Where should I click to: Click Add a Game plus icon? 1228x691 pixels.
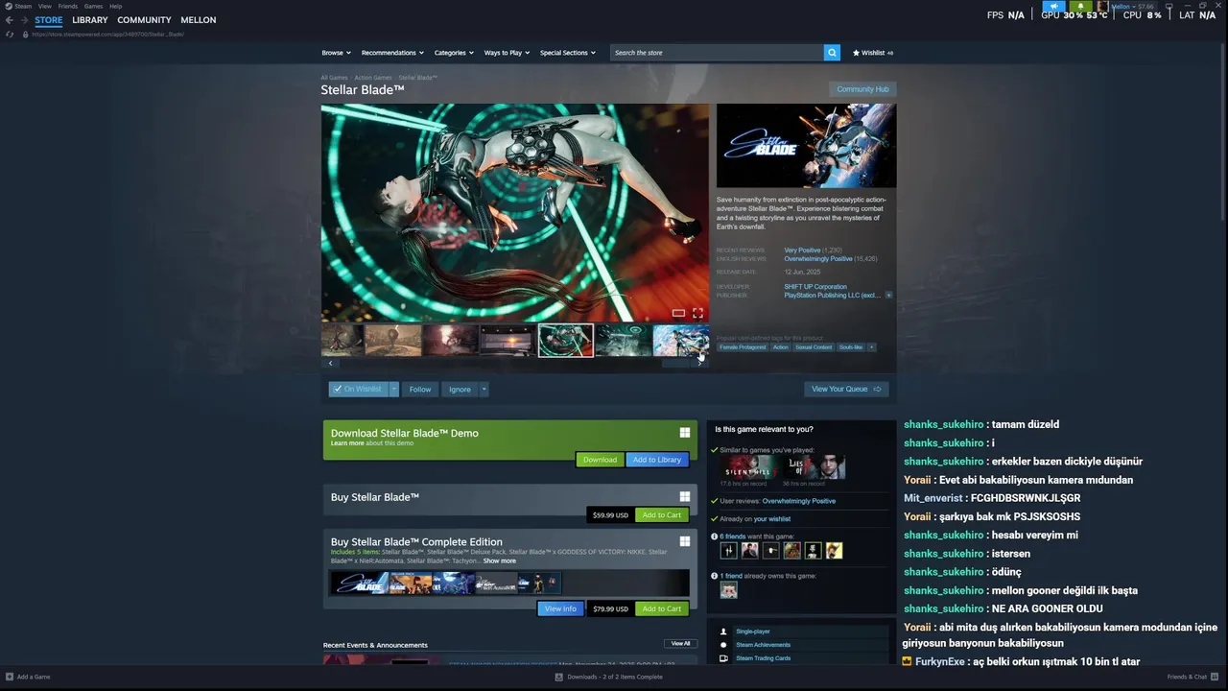pyautogui.click(x=11, y=677)
